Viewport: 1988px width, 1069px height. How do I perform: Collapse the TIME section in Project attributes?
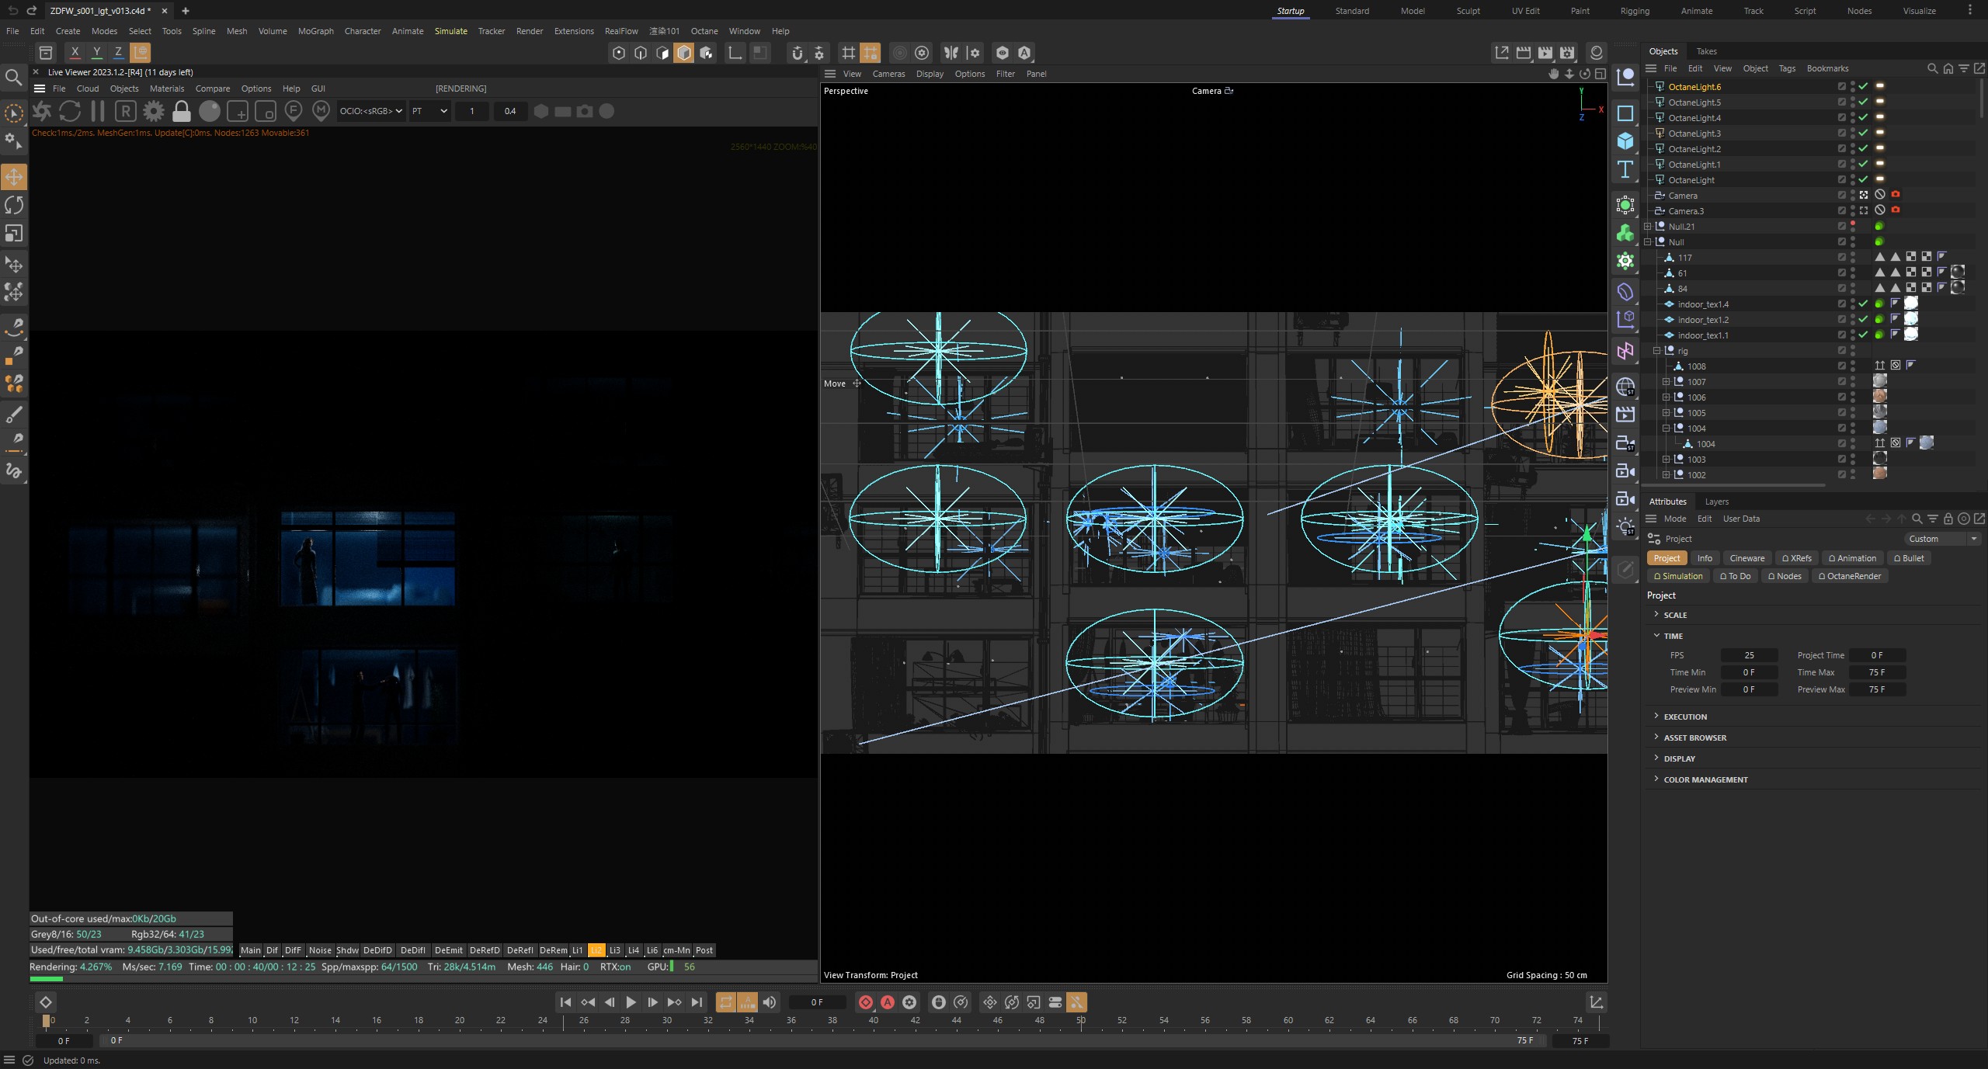coord(1656,635)
